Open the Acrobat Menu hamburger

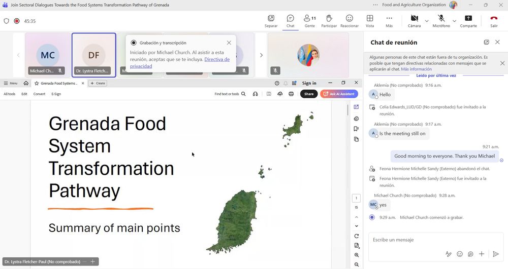10,83
